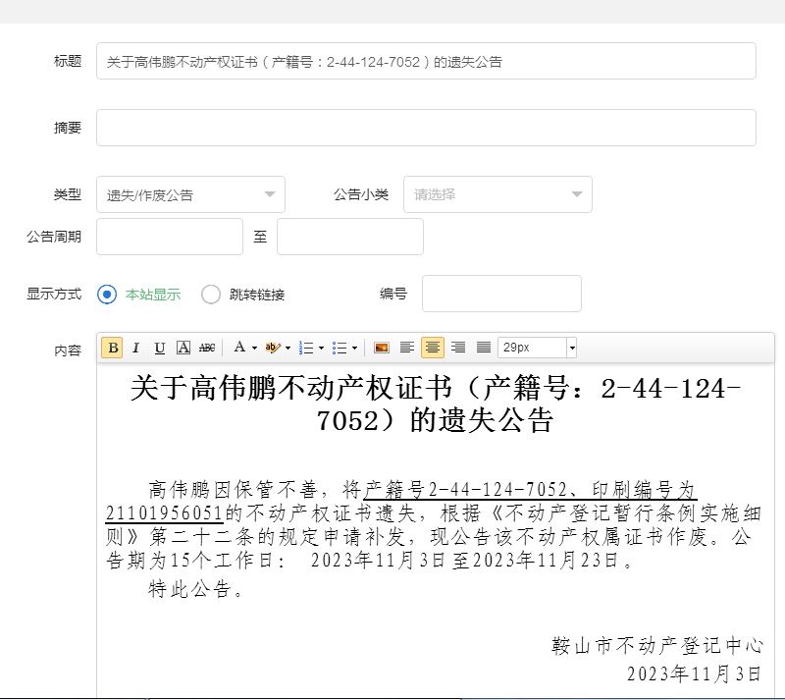This screenshot has height=700, width=785.
Task: Open the highlight color dropdown arrow
Action: tap(288, 348)
